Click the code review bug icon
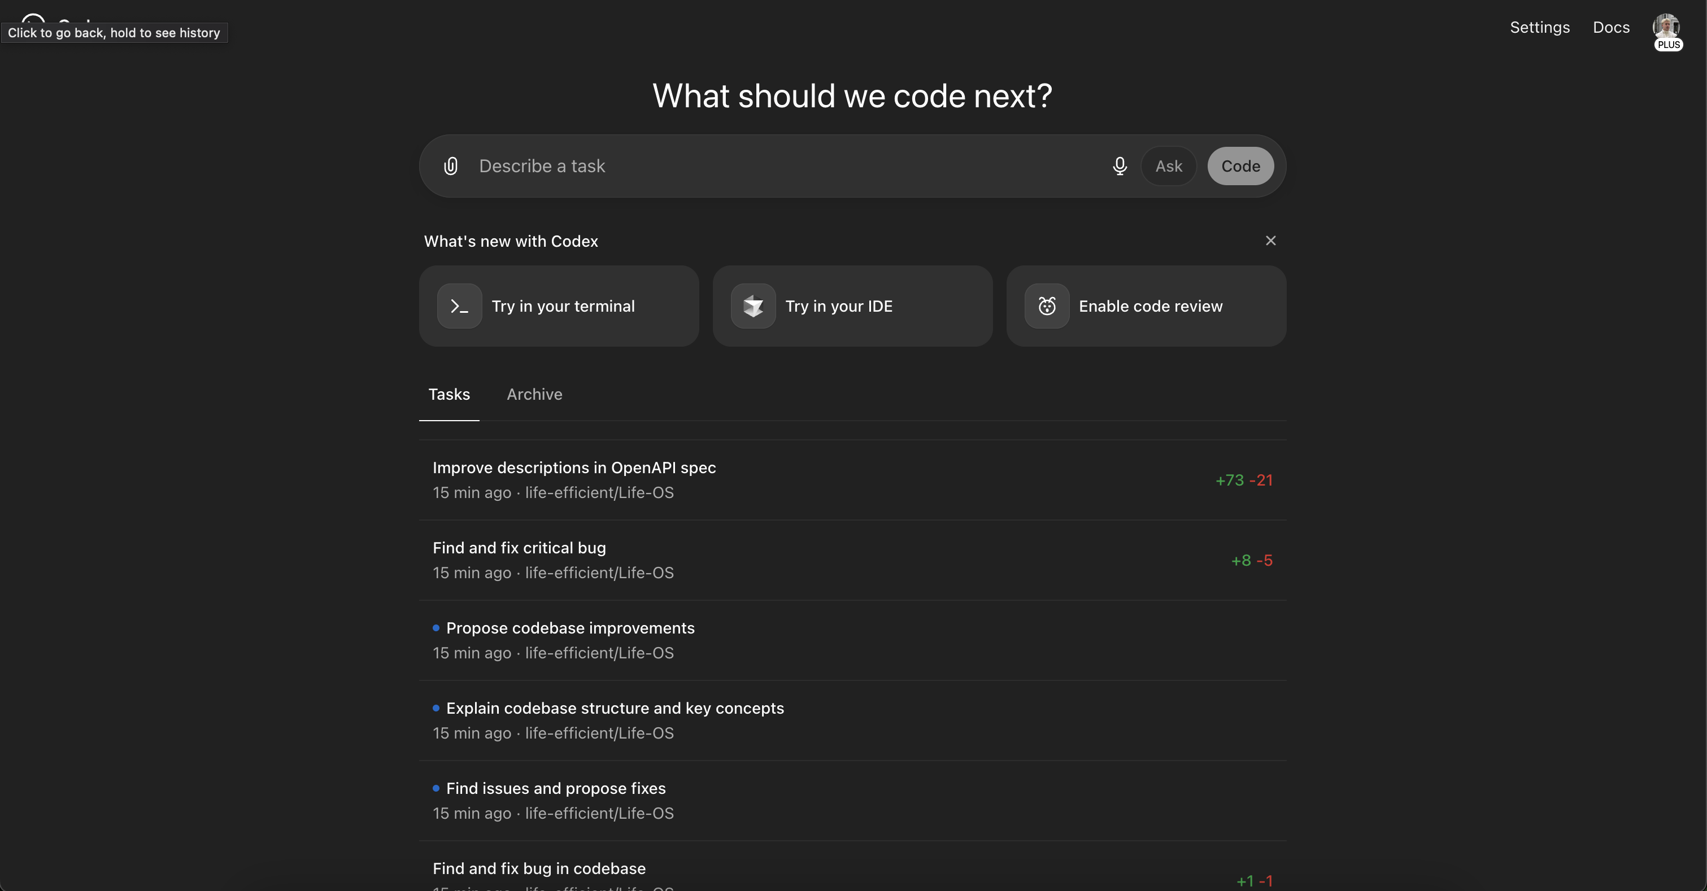The height and width of the screenshot is (891, 1707). click(1046, 306)
